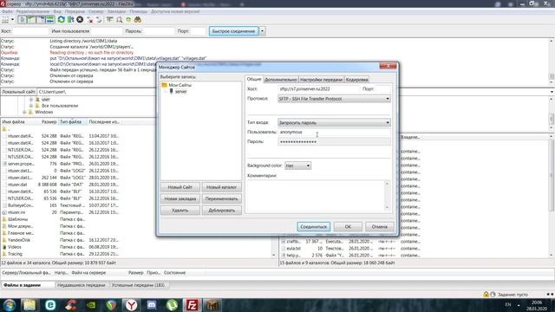
Task: Click the FileZilla taskbar icon
Action: pyautogui.click(x=193, y=305)
